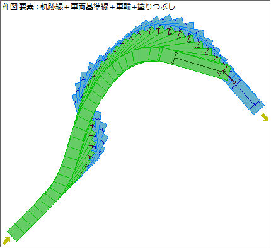Click the black rear axle bar of the tractor
Screen dimensions: 271x248
coord(175,58)
